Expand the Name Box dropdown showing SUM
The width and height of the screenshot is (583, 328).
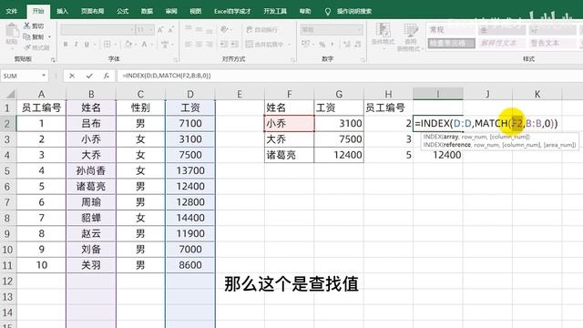(44, 76)
